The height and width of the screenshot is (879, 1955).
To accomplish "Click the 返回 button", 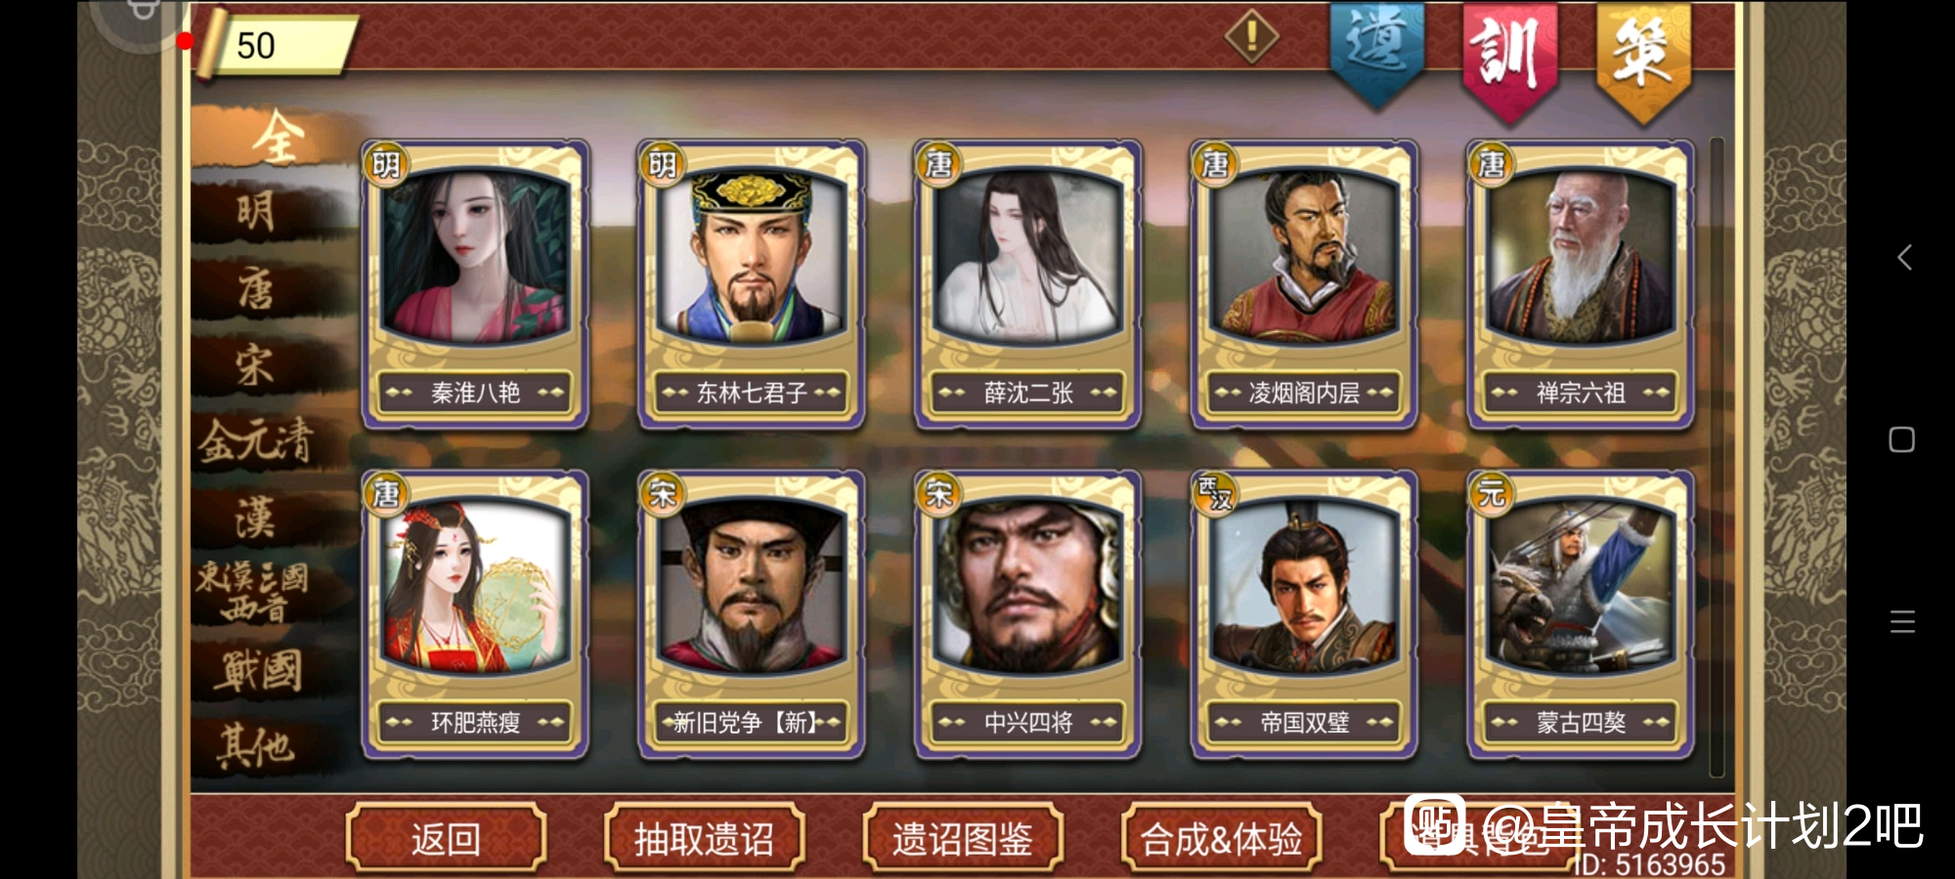I will coord(447,838).
